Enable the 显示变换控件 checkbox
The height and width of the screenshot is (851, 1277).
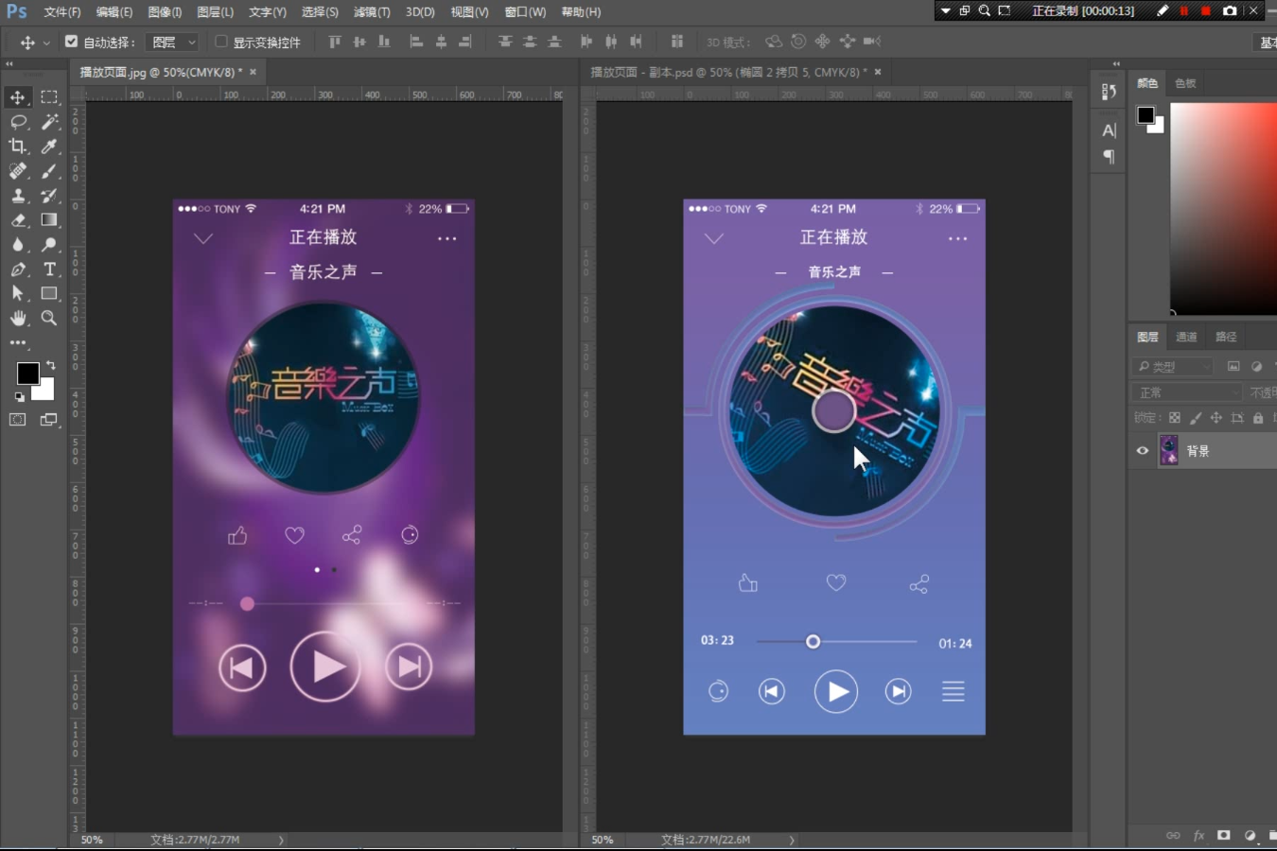pos(220,42)
